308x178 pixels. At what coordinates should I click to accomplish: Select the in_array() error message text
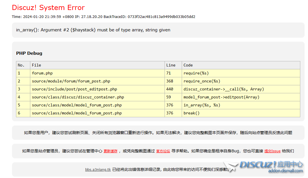click(x=93, y=30)
